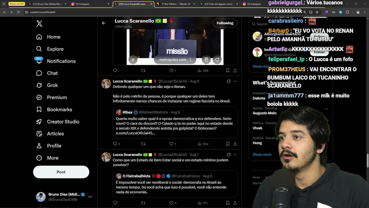Image resolution: width=369 pixels, height=208 pixels.
Task: Ask Grok about the Aug 8 post
Action: click(229, 81)
